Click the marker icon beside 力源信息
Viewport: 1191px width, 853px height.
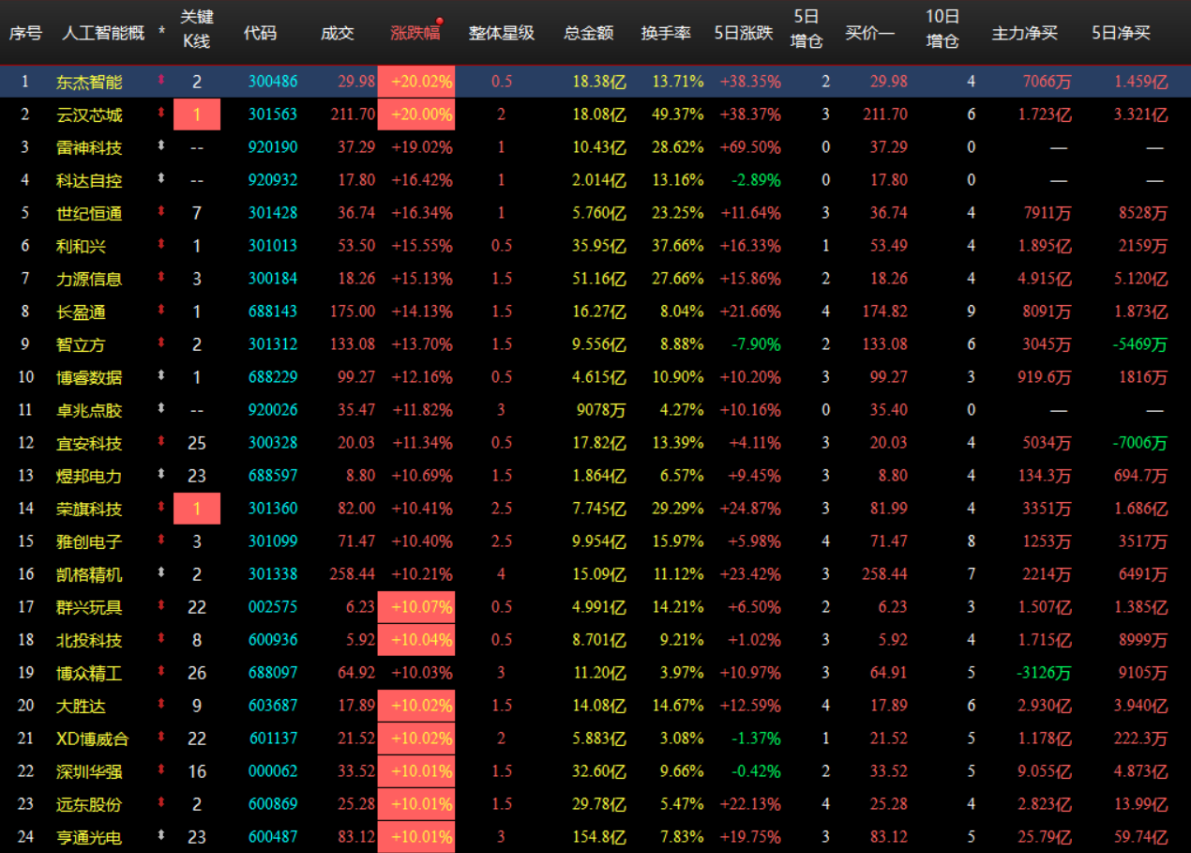tap(161, 278)
